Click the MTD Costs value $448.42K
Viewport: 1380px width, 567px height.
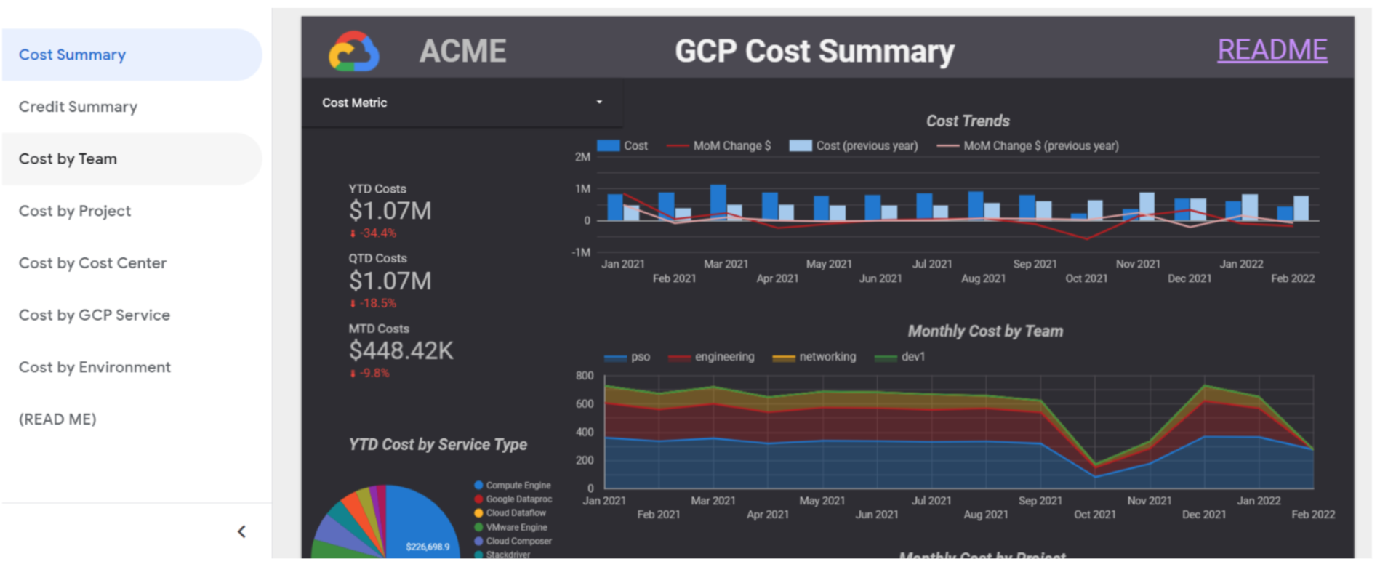point(401,351)
